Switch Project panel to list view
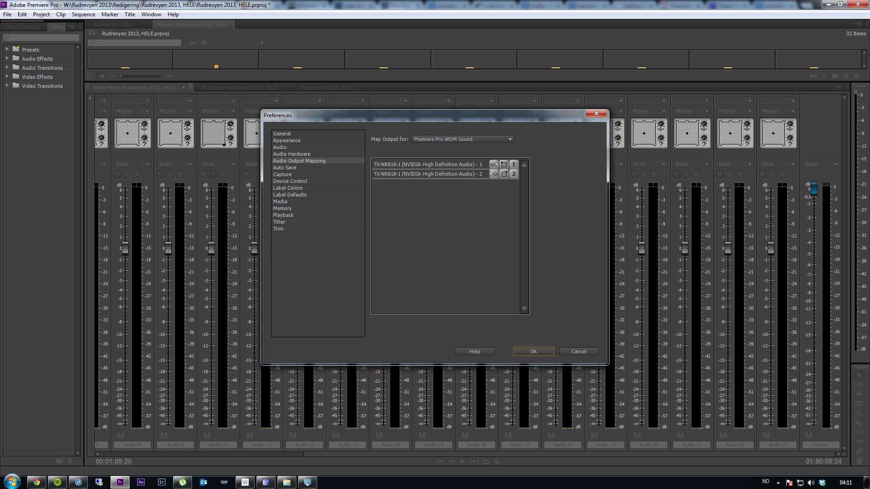Image resolution: width=870 pixels, height=489 pixels. (x=91, y=76)
